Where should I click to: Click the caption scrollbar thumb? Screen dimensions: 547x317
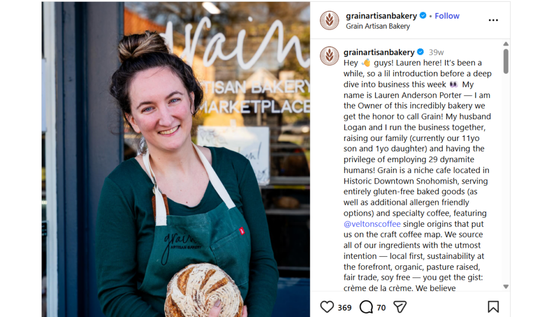point(506,61)
